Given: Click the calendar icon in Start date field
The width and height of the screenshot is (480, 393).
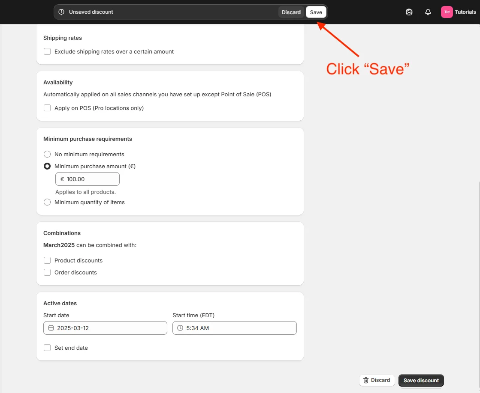Looking at the screenshot, I should point(51,327).
